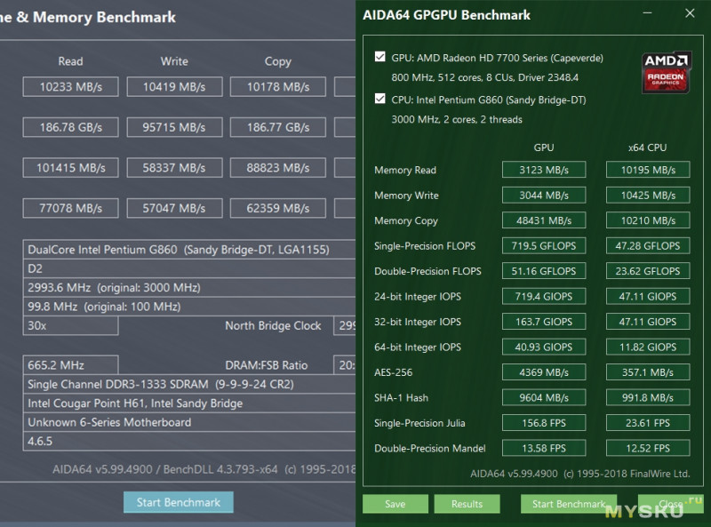Click the AMD Radeon Graphics logo
Viewport: 711px width, 527px height.
click(x=666, y=73)
